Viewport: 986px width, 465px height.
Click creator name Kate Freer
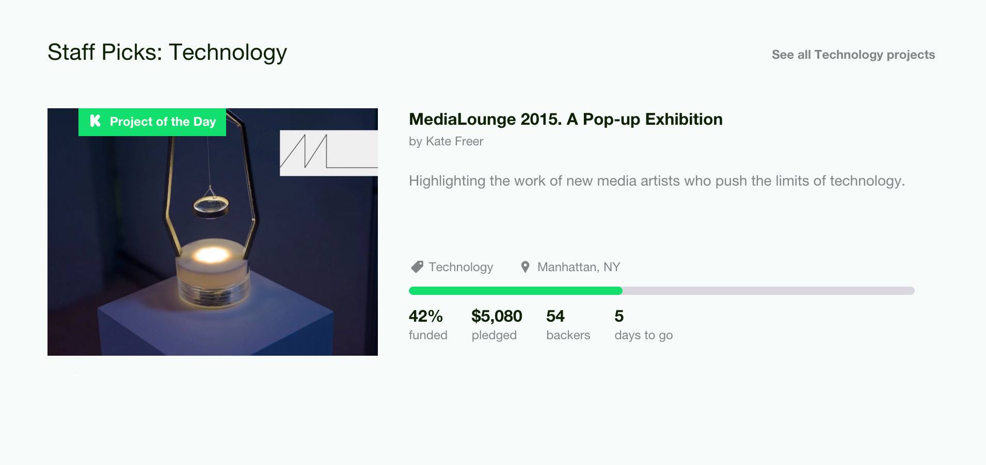(x=454, y=141)
